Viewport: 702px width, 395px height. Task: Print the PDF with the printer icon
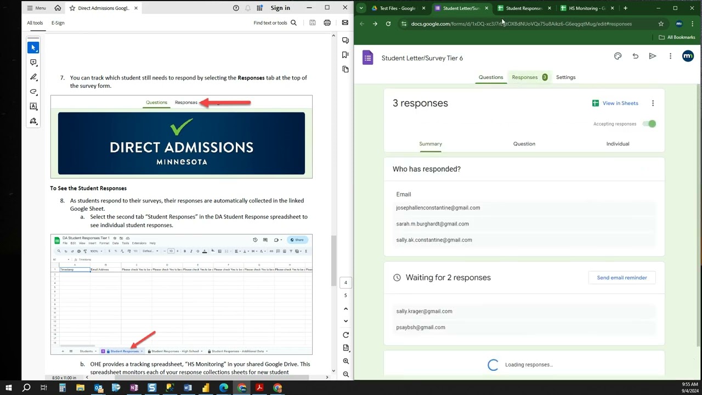[327, 23]
